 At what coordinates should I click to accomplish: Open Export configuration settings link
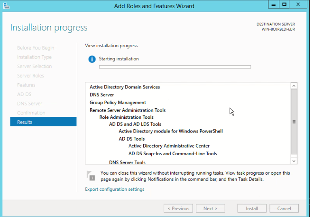[x=115, y=189]
